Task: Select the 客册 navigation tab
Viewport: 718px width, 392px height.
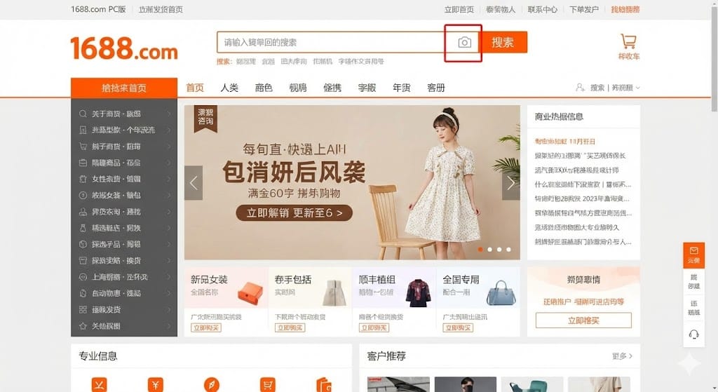Action: tap(436, 88)
